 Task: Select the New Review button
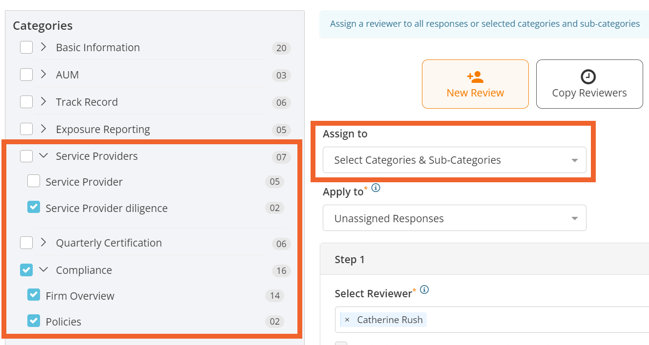[475, 84]
